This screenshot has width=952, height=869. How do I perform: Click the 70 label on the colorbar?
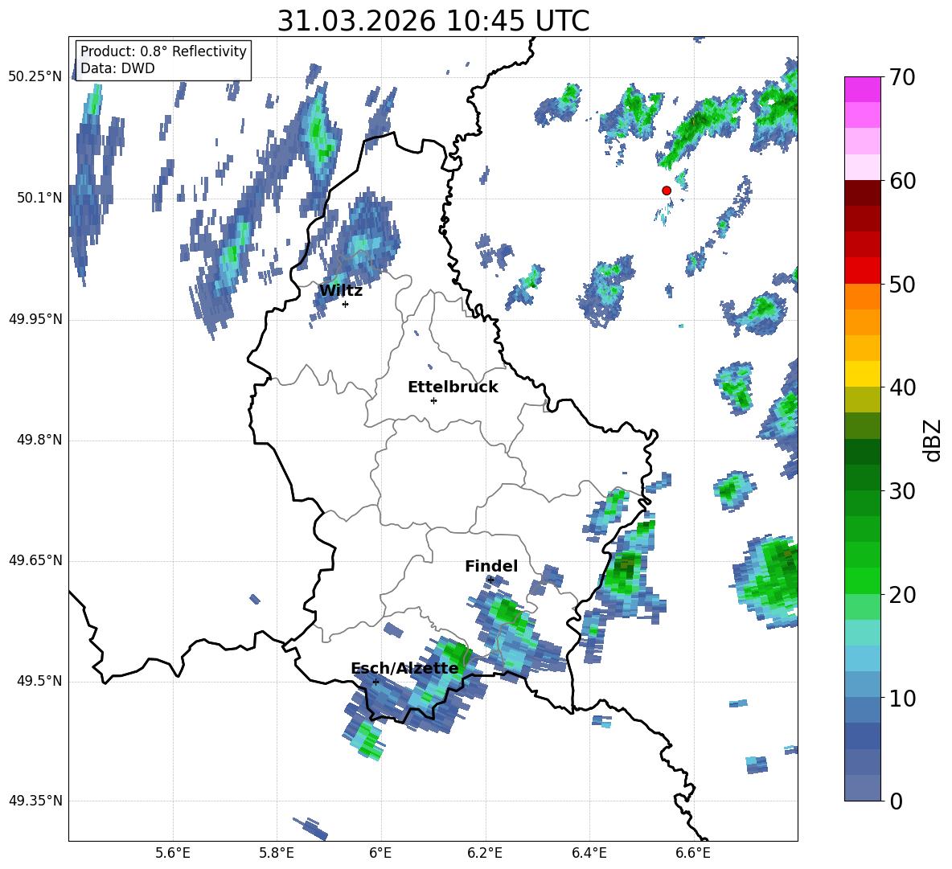click(x=902, y=77)
